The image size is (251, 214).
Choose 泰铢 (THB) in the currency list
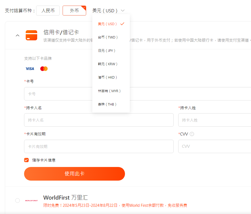pos(111,104)
